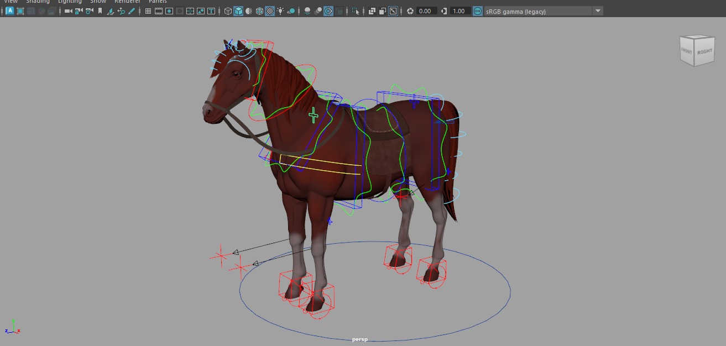Viewport: 726px width, 346px height.
Task: Click the default material shading icon
Action: [x=249, y=11]
